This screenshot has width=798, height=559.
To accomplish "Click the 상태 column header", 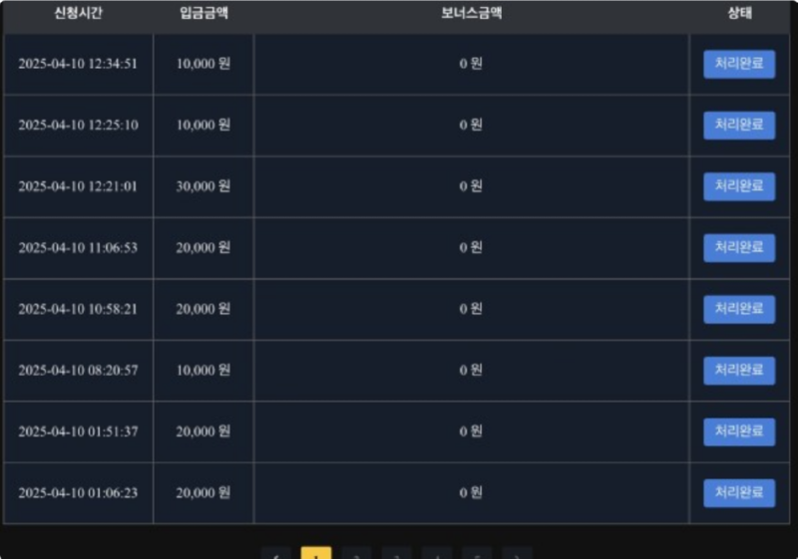I will coord(739,13).
